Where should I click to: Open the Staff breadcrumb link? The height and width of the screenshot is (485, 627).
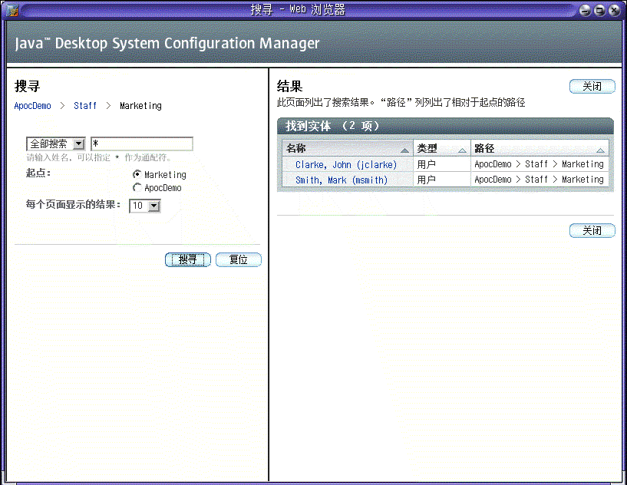pyautogui.click(x=85, y=106)
